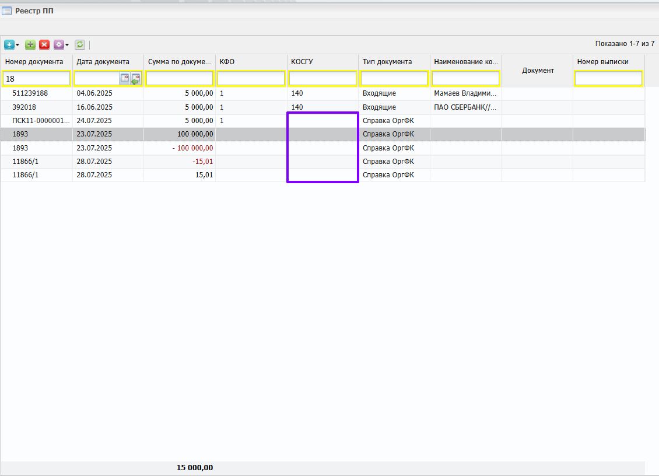Image resolution: width=659 pixels, height=476 pixels.
Task: Click the Показано 1-7 из 7 counter
Action: coord(625,44)
